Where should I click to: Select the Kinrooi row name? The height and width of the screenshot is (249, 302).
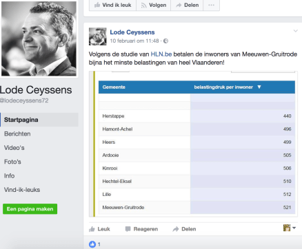pyautogui.click(x=110, y=169)
